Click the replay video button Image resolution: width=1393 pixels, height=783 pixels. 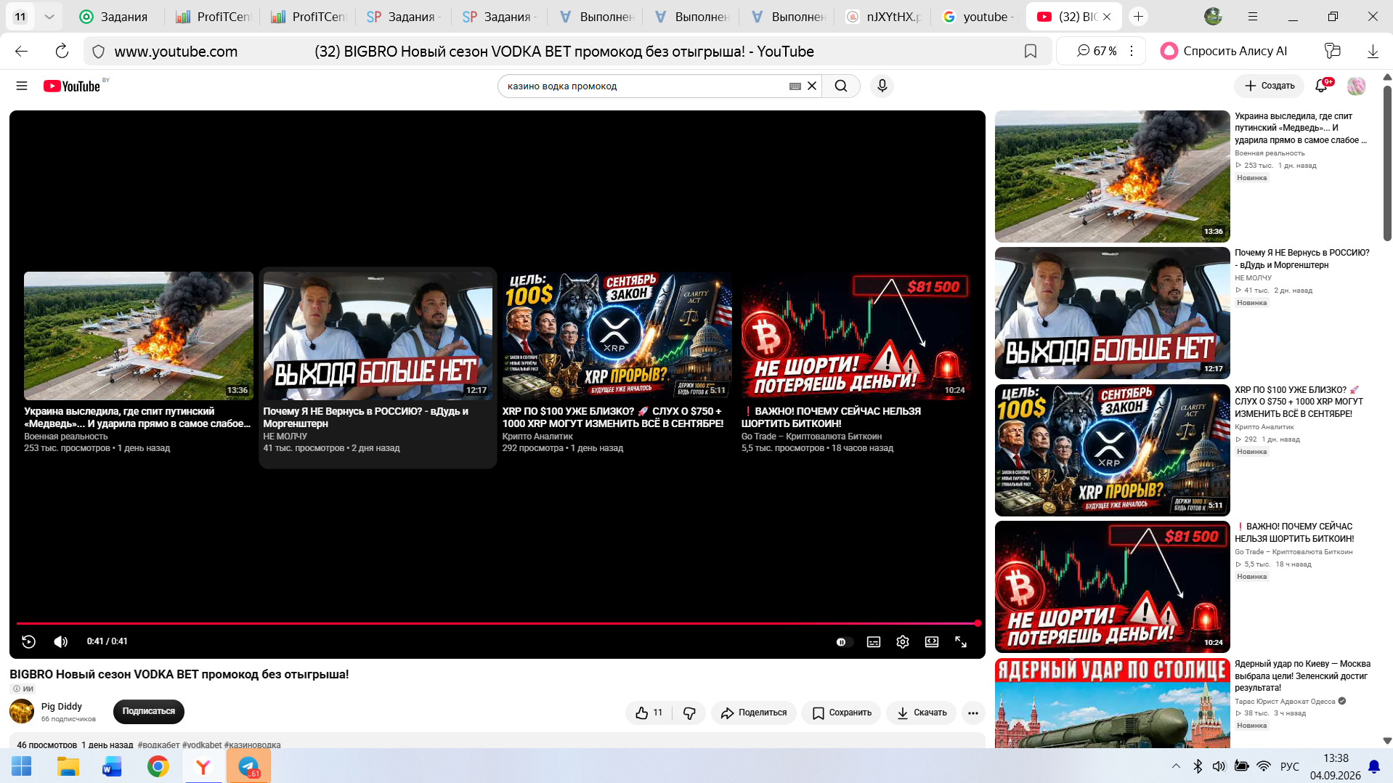(x=28, y=641)
